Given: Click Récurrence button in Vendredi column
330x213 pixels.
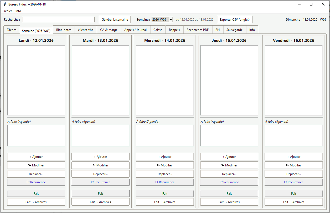Looking at the screenshot, I should pyautogui.click(x=293, y=182).
